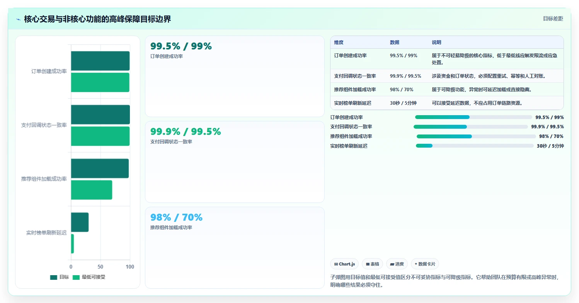Click the dark 目标 bar for 实时榜单刷新延迟
The width and height of the screenshot is (579, 303).
click(80, 222)
